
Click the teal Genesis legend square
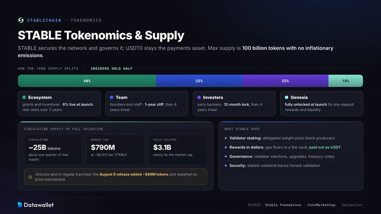pyautogui.click(x=286, y=97)
